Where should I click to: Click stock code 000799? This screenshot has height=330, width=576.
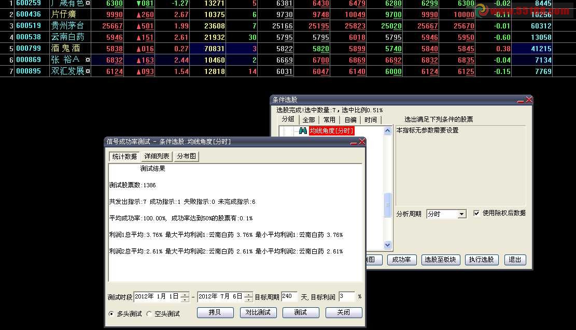(29, 49)
